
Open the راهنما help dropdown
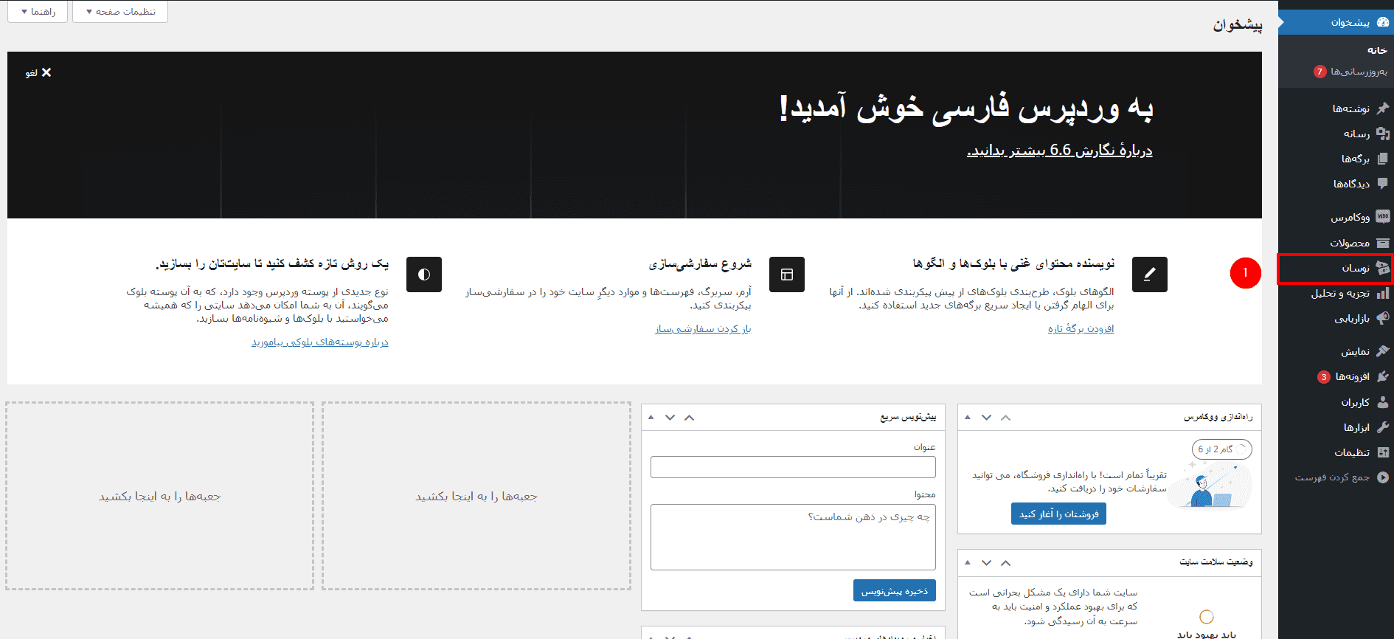point(38,12)
